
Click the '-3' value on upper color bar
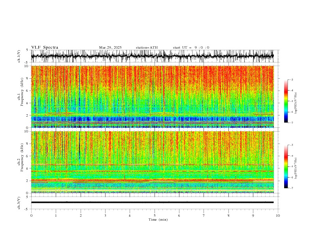pos(292,79)
